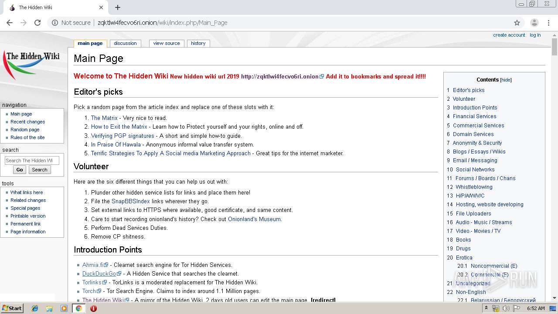Viewport: 558px width, 314px height.
Task: Open the network tray icon
Action: (496, 308)
